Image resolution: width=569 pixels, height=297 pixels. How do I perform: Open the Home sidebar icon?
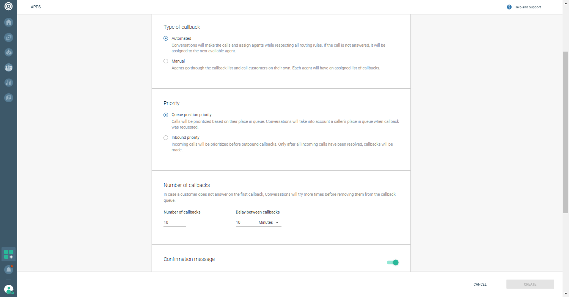[x=8, y=22]
